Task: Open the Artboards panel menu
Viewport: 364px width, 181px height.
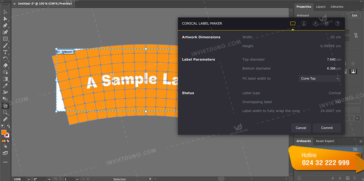Action: point(361,141)
